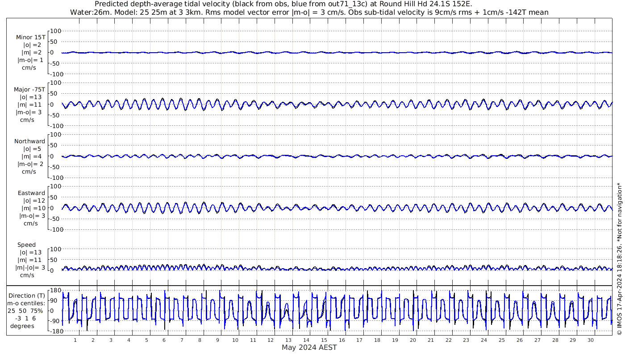
Task: Click the 'Northward' panel label
Action: pyautogui.click(x=30, y=141)
